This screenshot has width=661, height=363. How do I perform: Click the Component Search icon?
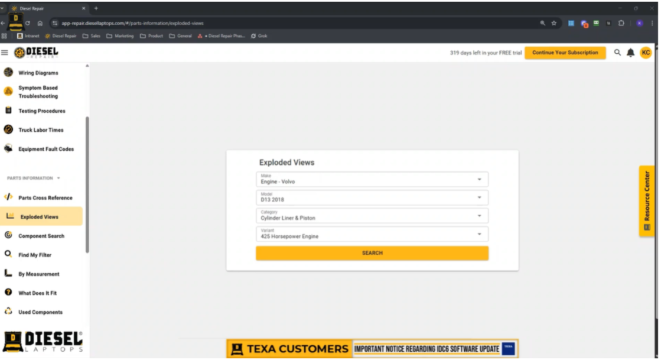(x=8, y=235)
